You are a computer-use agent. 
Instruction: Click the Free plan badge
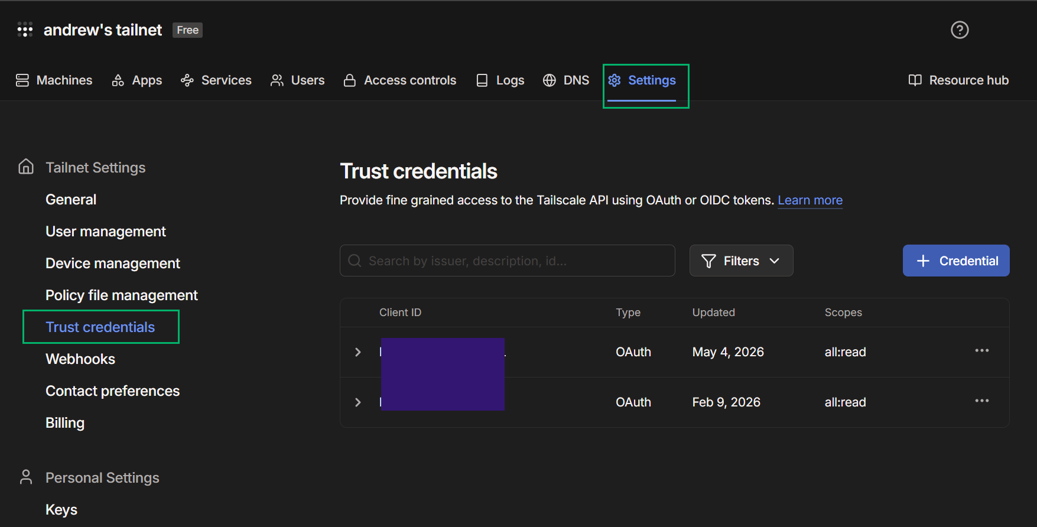tap(187, 30)
